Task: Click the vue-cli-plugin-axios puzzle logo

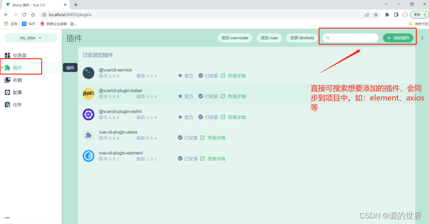Action: click(x=88, y=135)
